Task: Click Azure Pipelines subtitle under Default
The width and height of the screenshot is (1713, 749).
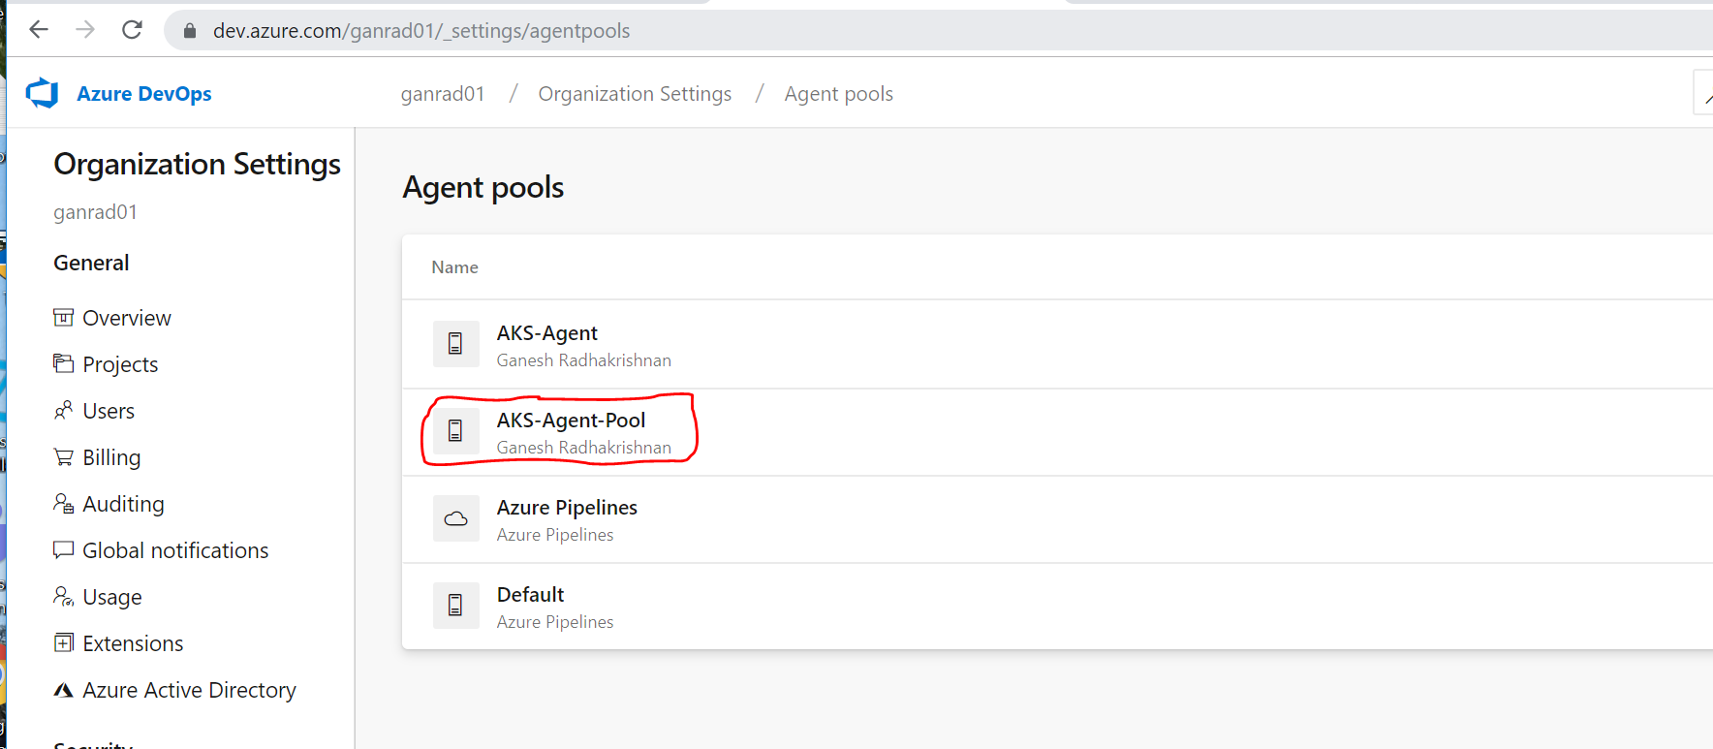Action: click(555, 622)
